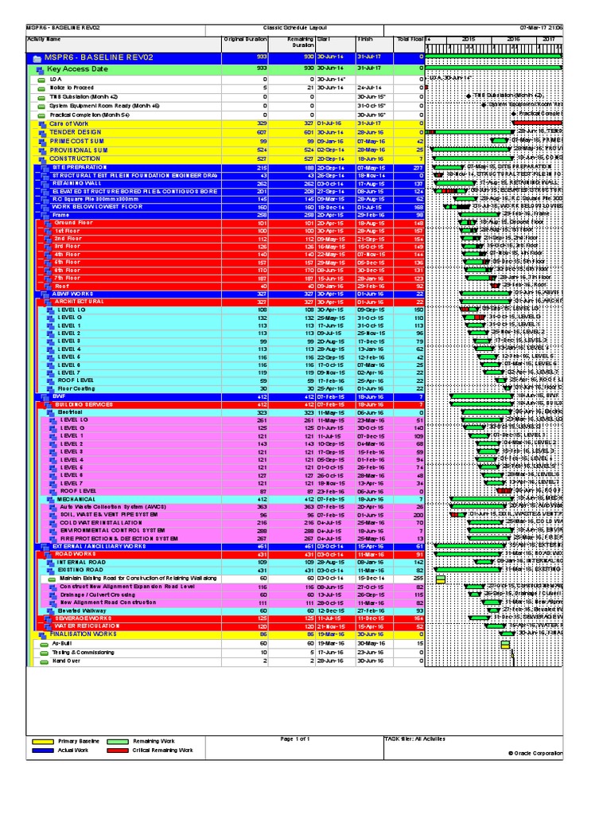The height and width of the screenshot is (815, 611).
Task: Click the EXTERNAL / ANCILLIARY WORKS row name
Action: pyautogui.click(x=99, y=547)
